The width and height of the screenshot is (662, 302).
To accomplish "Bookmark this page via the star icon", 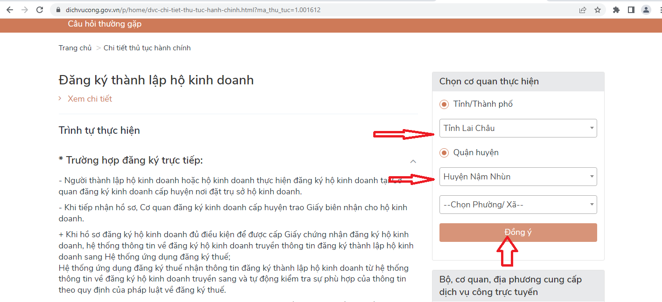I will [598, 9].
